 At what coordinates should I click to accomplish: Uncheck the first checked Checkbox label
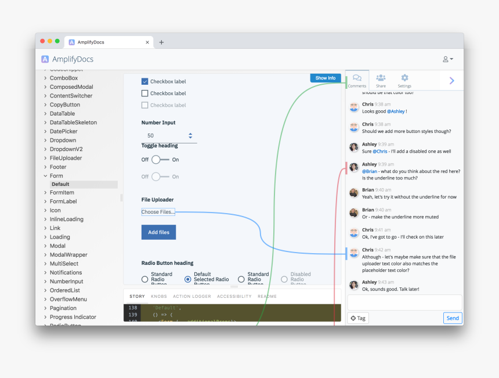point(145,81)
